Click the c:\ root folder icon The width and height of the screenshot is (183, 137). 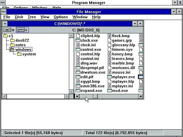click(5, 36)
